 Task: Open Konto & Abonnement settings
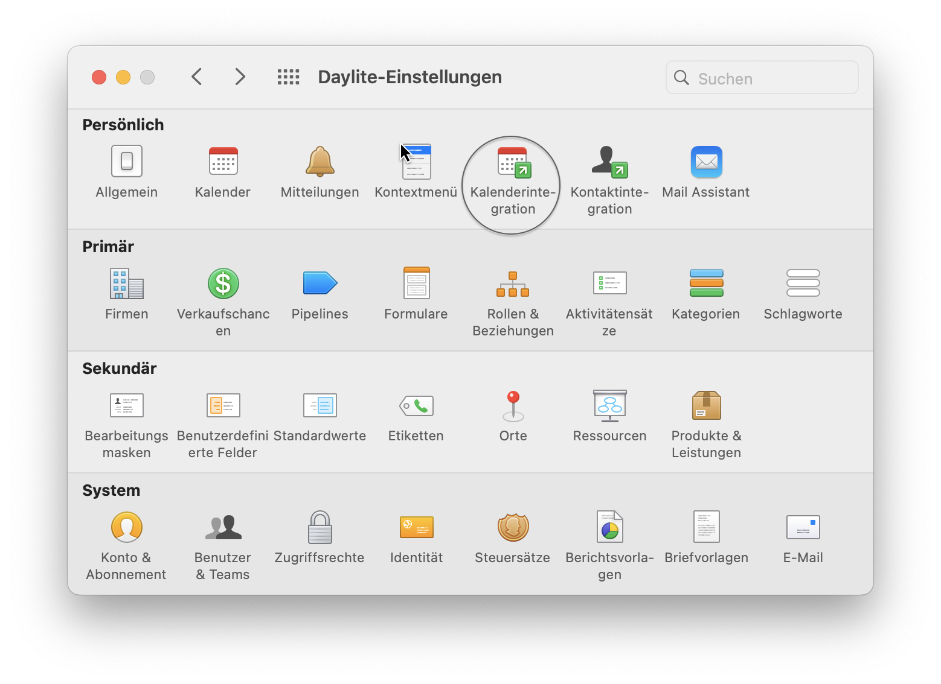pyautogui.click(x=126, y=528)
